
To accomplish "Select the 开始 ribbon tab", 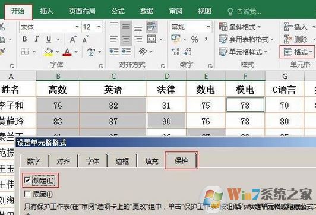I will [x=18, y=11].
